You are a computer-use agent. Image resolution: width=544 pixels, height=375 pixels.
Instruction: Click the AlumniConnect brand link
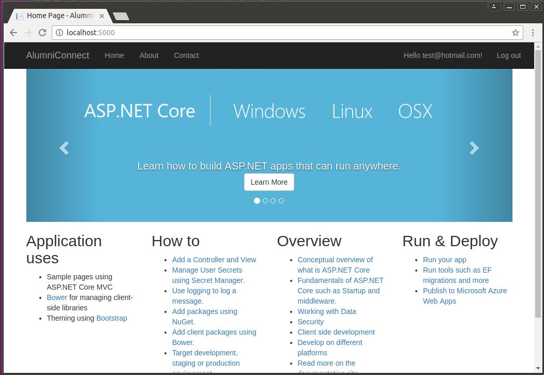(57, 55)
